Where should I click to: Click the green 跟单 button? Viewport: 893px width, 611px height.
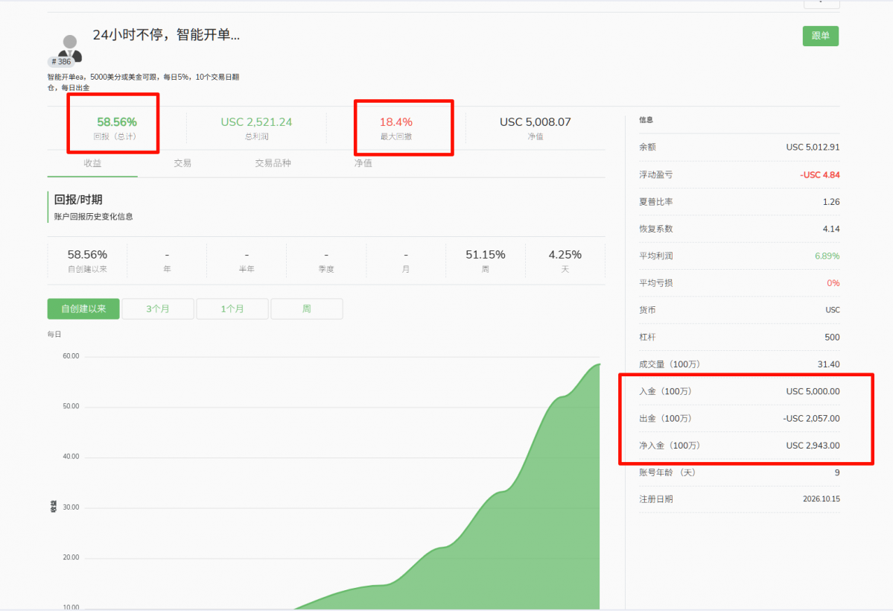tap(820, 36)
